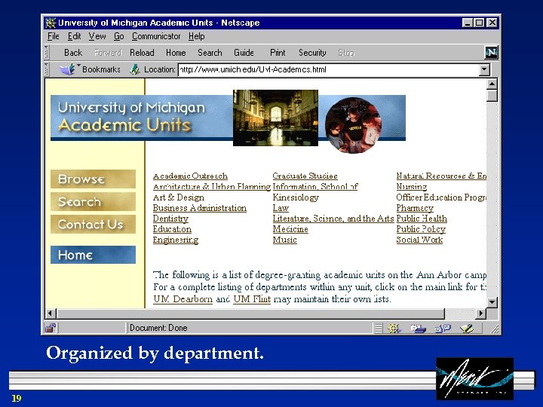543x407 pixels.
Task: Open the Help menu
Action: [196, 36]
